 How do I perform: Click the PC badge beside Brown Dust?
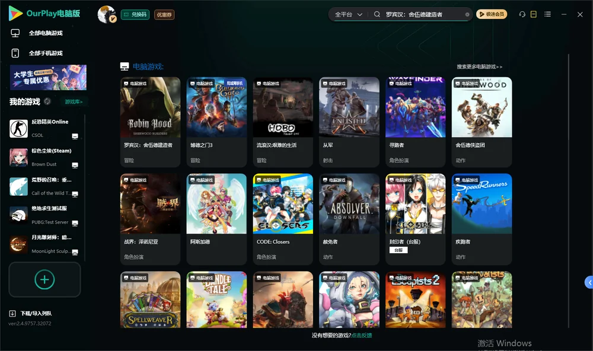tap(75, 165)
